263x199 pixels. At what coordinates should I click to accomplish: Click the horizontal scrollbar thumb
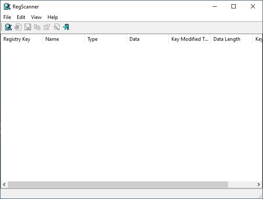(x=118, y=185)
